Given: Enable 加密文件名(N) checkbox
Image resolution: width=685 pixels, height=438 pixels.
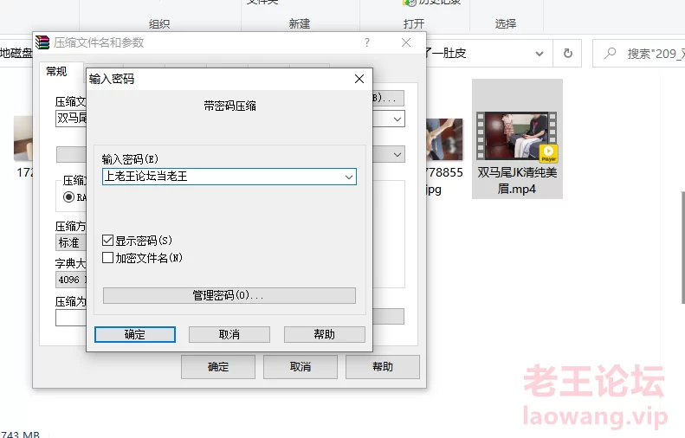Looking at the screenshot, I should [108, 258].
